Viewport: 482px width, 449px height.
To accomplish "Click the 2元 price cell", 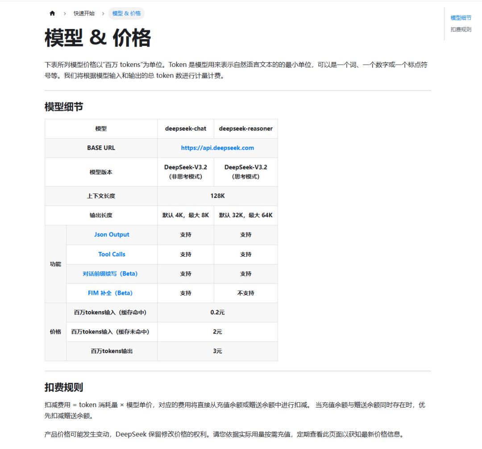I will pyautogui.click(x=217, y=332).
